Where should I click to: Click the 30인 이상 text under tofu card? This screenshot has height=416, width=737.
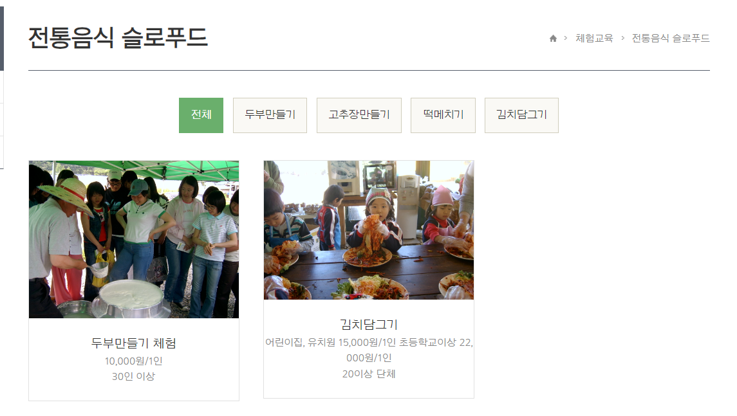pos(134,377)
